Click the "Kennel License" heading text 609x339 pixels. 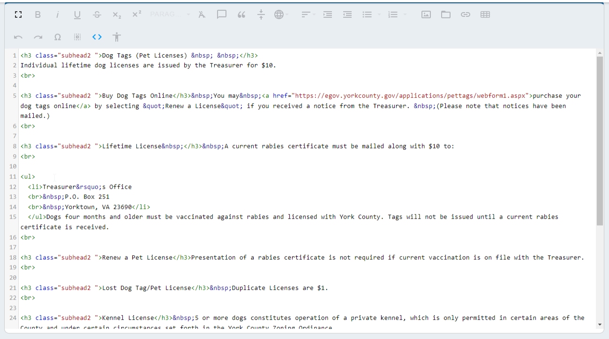[128, 318]
